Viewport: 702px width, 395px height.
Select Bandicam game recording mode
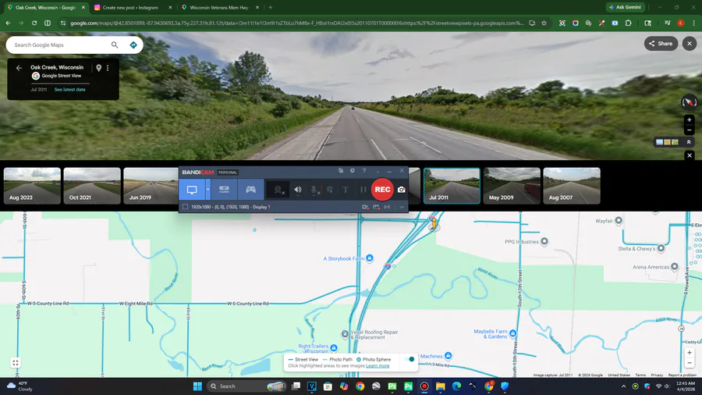click(x=250, y=190)
